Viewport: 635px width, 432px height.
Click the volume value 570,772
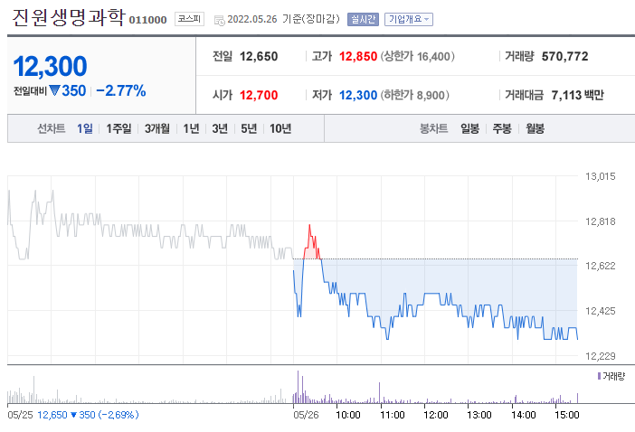point(565,56)
